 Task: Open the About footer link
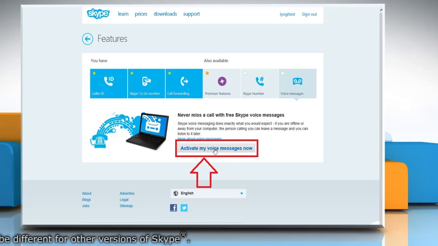(x=87, y=193)
